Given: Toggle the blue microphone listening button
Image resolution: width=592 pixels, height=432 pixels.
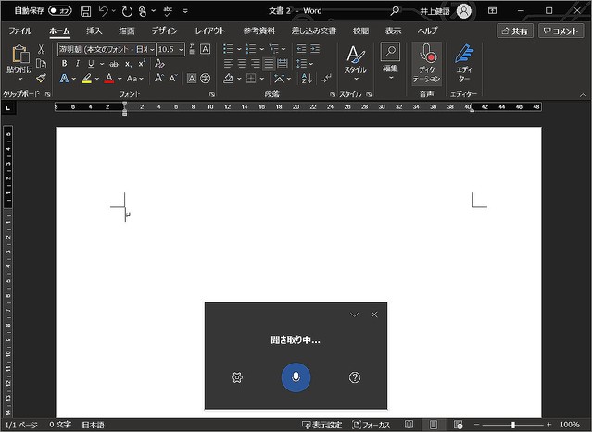Looking at the screenshot, I should 296,377.
